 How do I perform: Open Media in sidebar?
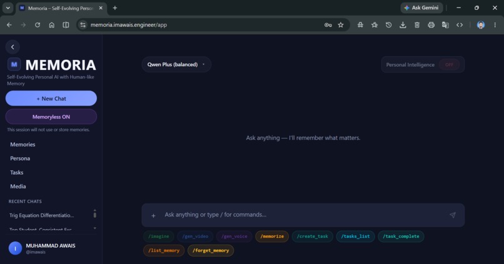click(18, 187)
